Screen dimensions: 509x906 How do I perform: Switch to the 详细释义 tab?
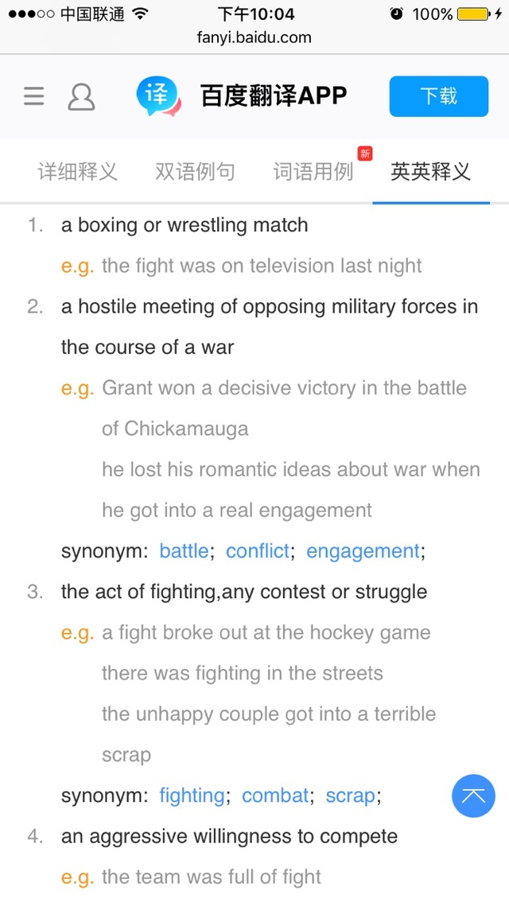pos(77,171)
